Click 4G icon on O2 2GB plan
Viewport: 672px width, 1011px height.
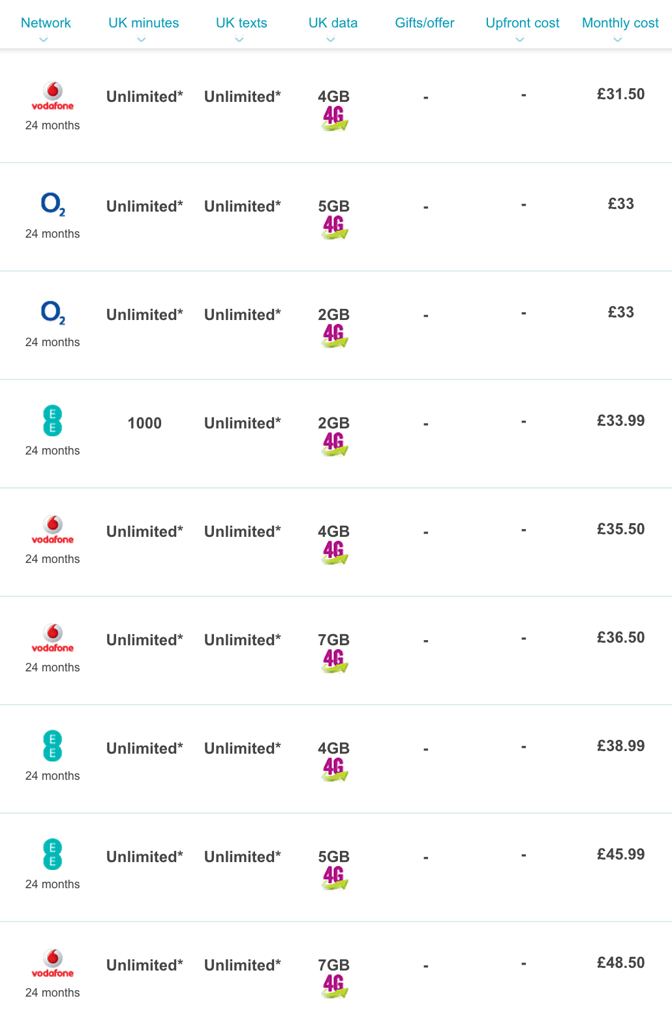(335, 336)
